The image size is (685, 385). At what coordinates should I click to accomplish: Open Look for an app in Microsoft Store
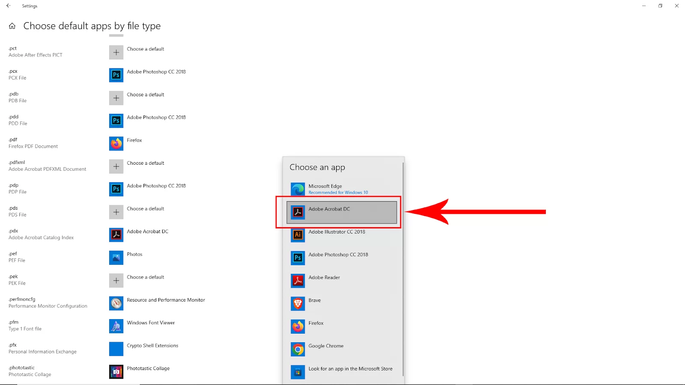click(x=342, y=372)
